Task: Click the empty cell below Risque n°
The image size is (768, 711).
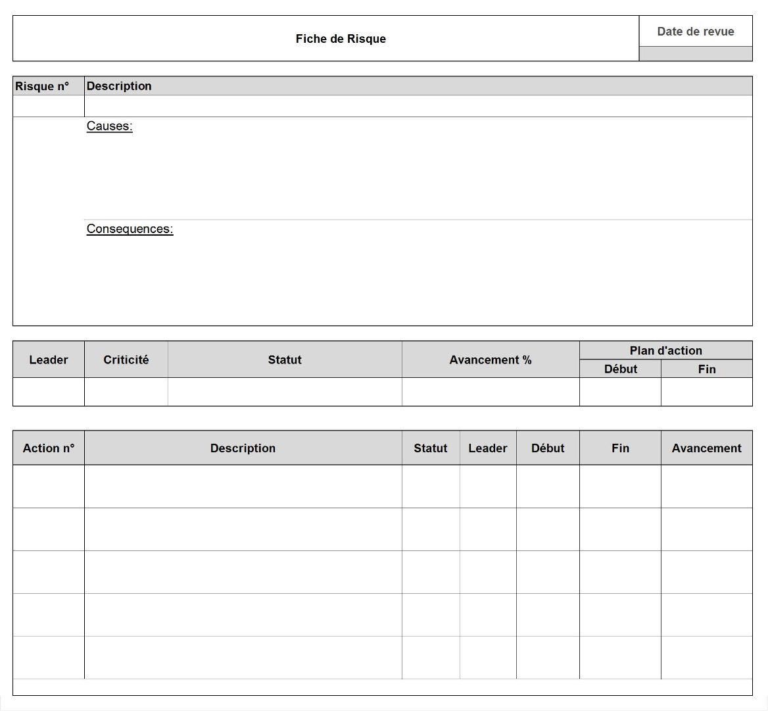Action: click(49, 106)
